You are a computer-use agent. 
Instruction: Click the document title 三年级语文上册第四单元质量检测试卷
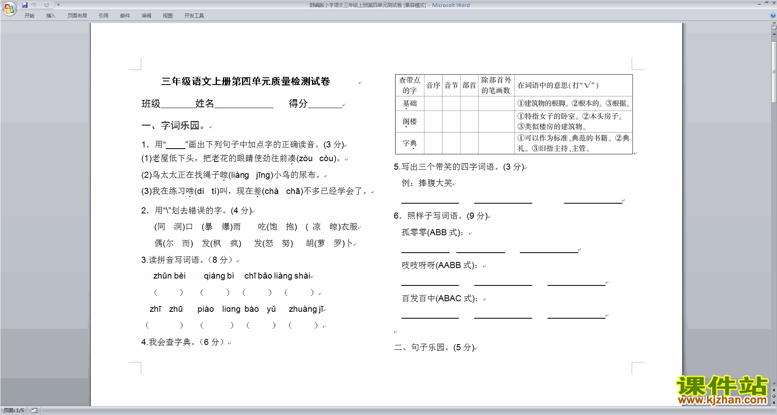(x=246, y=81)
